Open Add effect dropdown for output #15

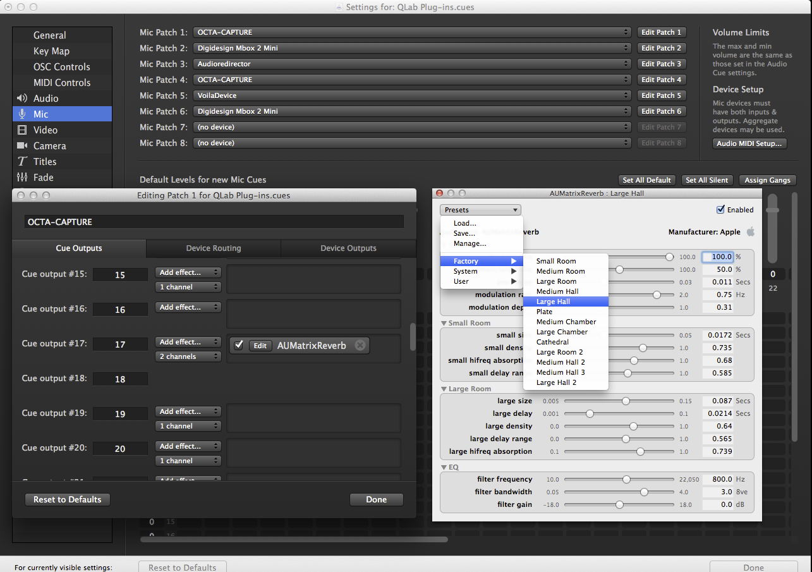click(188, 272)
